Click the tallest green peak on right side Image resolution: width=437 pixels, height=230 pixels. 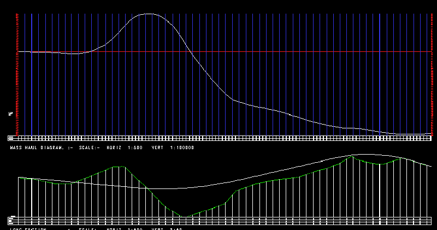click(x=352, y=157)
